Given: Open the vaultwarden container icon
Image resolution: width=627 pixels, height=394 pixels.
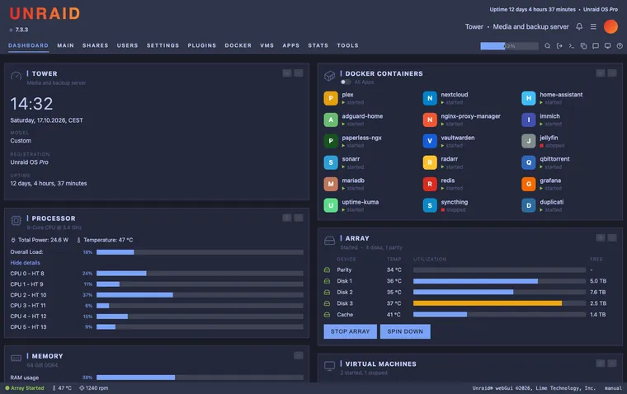Looking at the screenshot, I should coord(430,141).
